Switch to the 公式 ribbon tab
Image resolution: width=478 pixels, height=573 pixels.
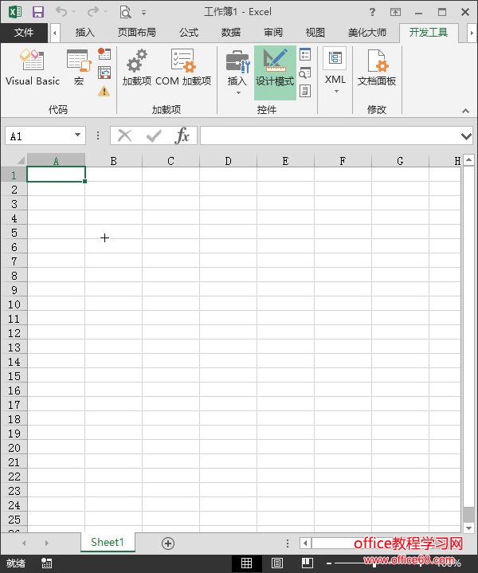(x=189, y=33)
